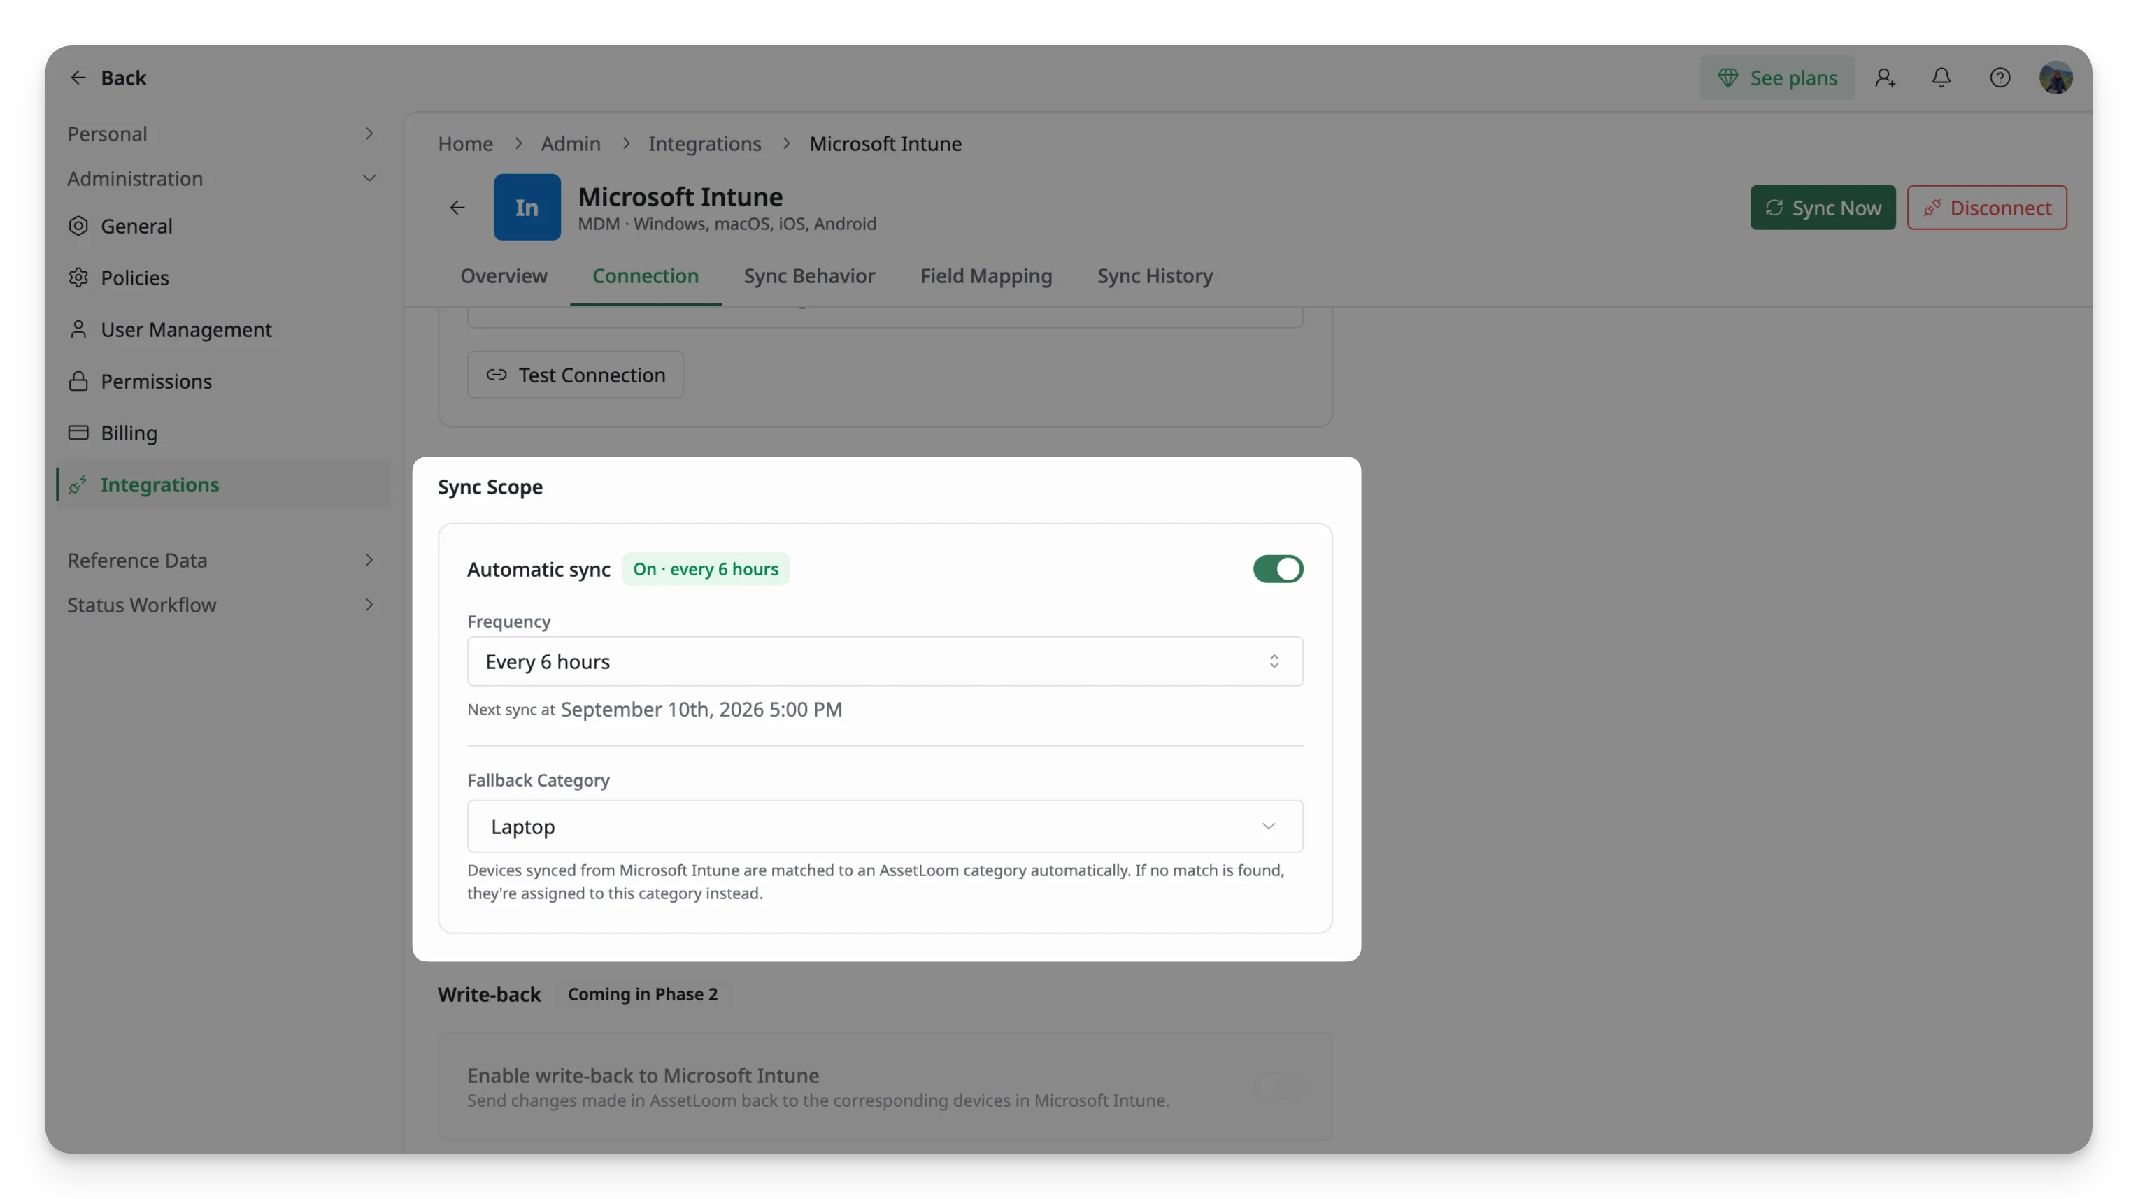The image size is (2138, 1199).
Task: Click the Microsoft Intune breadcrumb text
Action: (x=885, y=143)
